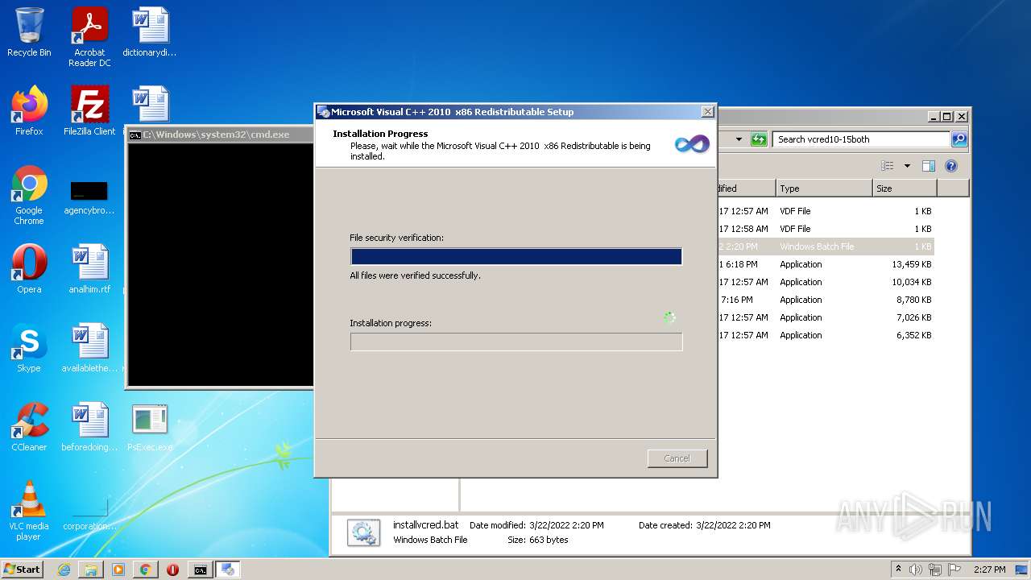Sort by the Size column header
1031x580 pixels.
(x=905, y=188)
